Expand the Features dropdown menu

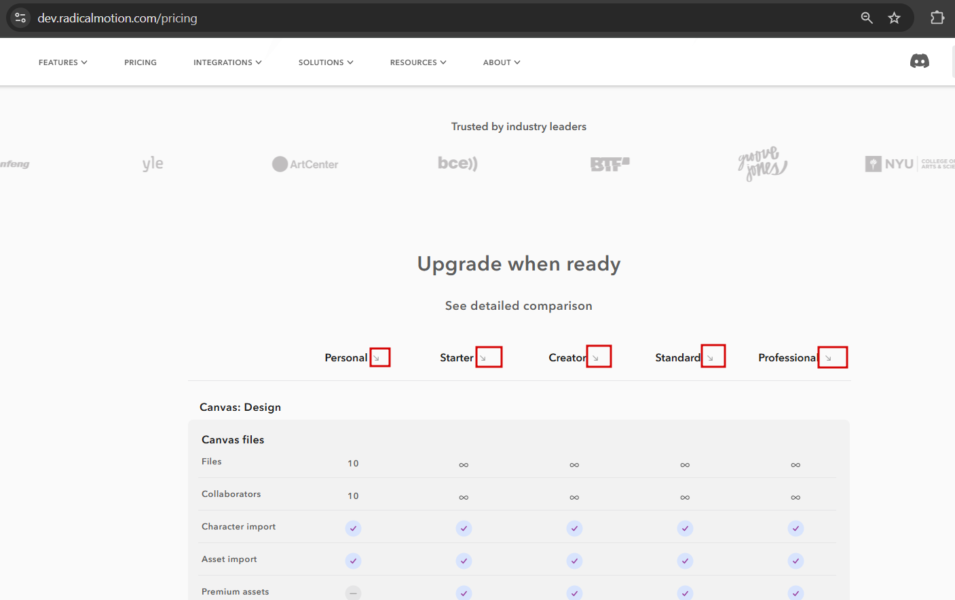[63, 62]
